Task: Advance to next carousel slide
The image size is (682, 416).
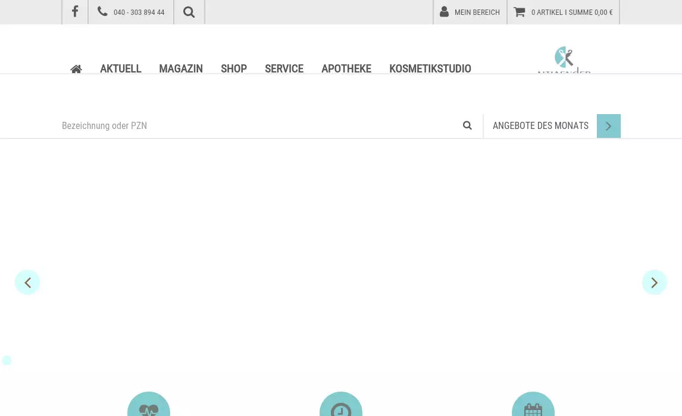Action: [654, 282]
